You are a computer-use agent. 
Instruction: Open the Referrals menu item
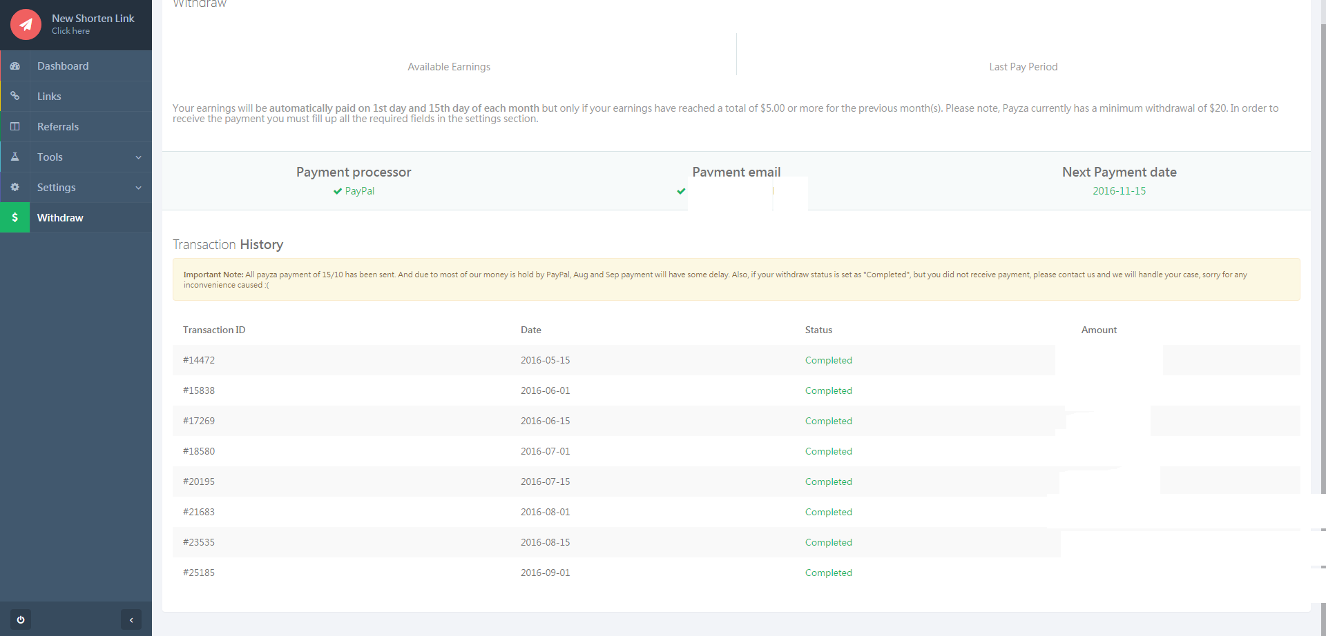pos(58,127)
